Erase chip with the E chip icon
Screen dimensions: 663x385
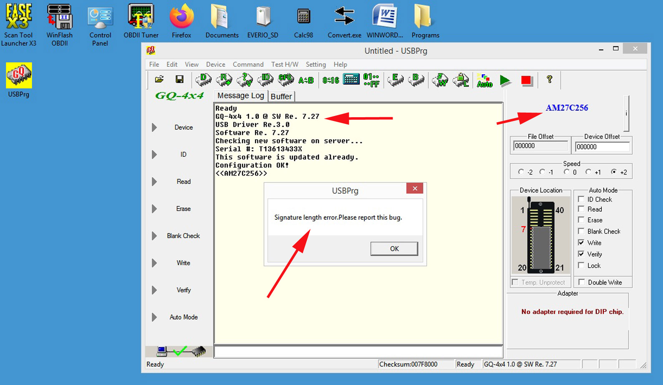coord(395,79)
